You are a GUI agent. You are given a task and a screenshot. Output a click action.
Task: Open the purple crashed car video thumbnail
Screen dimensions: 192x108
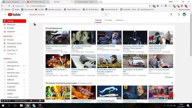(58, 37)
